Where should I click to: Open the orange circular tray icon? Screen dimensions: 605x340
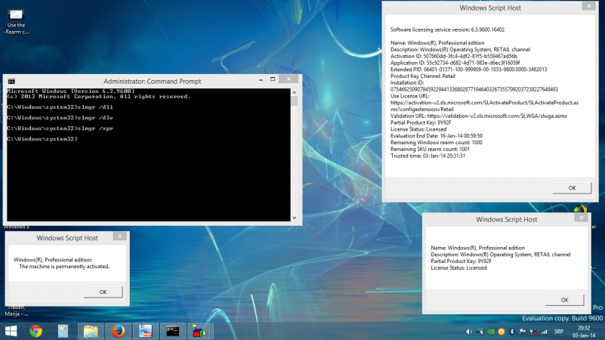click(x=502, y=332)
